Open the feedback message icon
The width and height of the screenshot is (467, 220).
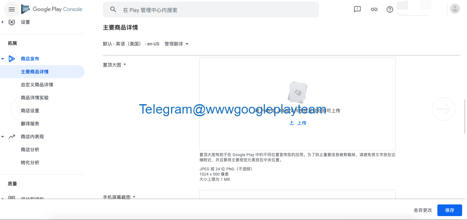click(x=357, y=9)
